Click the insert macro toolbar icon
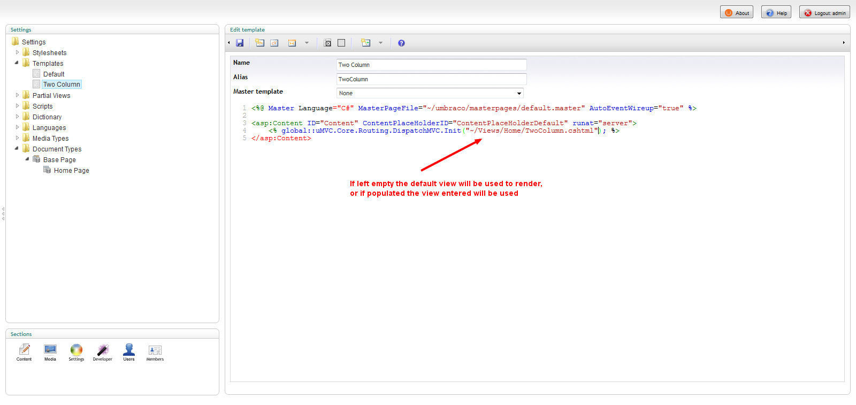856x405 pixels. [292, 43]
